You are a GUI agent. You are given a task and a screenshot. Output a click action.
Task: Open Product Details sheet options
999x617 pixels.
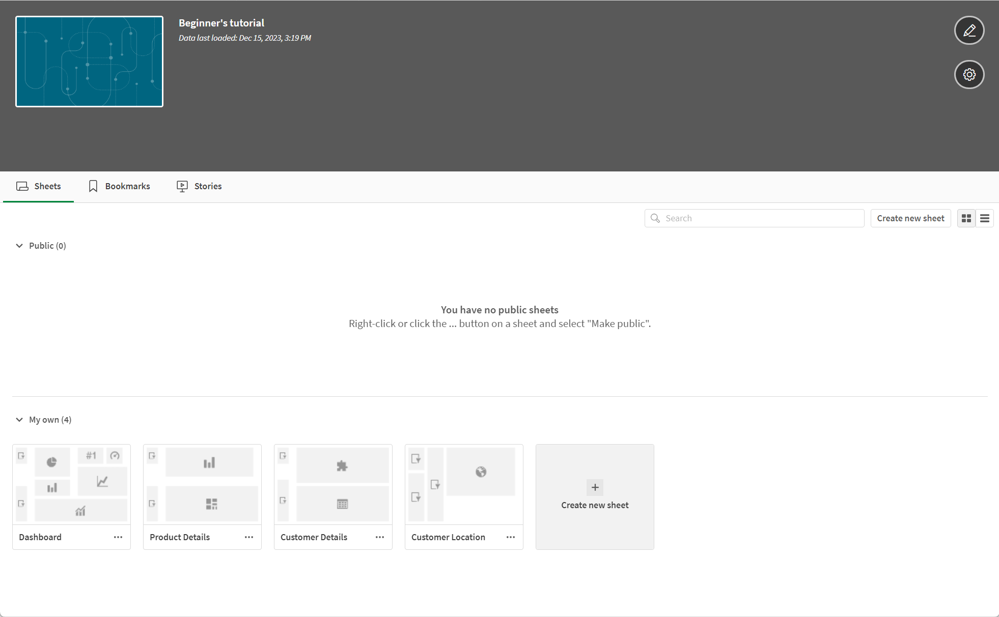click(x=248, y=537)
